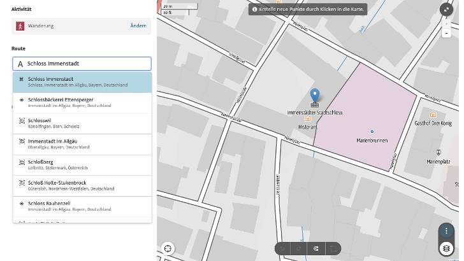The height and width of the screenshot is (261, 464).
Task: Click the route start search field
Action: pyautogui.click(x=82, y=64)
